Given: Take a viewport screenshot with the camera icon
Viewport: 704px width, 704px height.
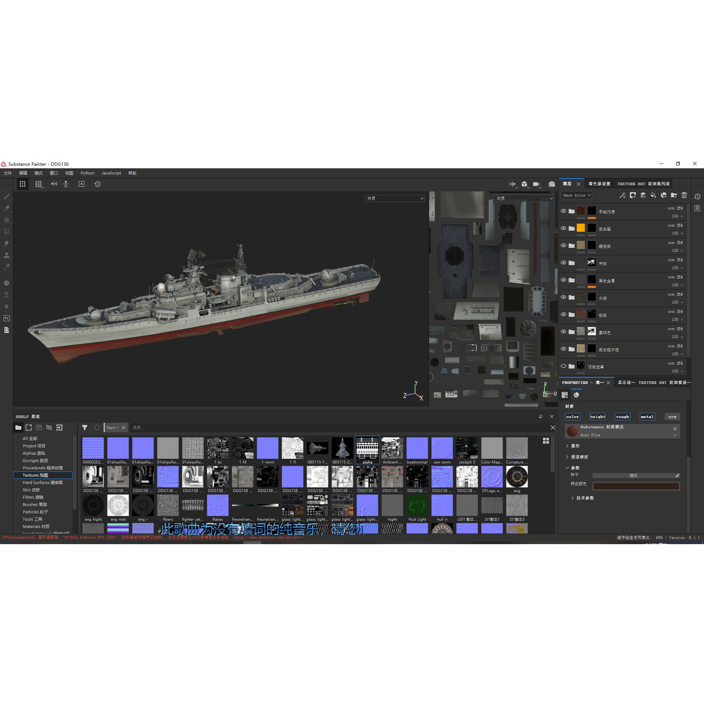Looking at the screenshot, I should [x=552, y=184].
